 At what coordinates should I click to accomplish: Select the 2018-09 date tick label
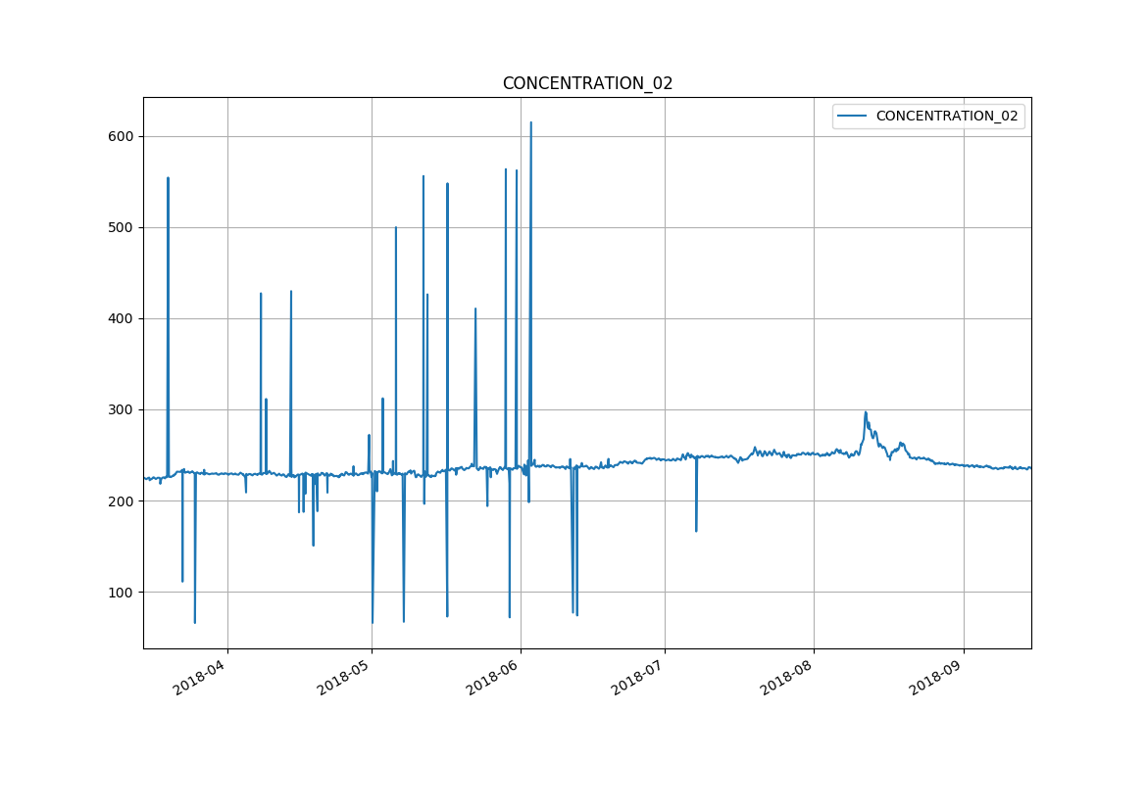[x=935, y=676]
